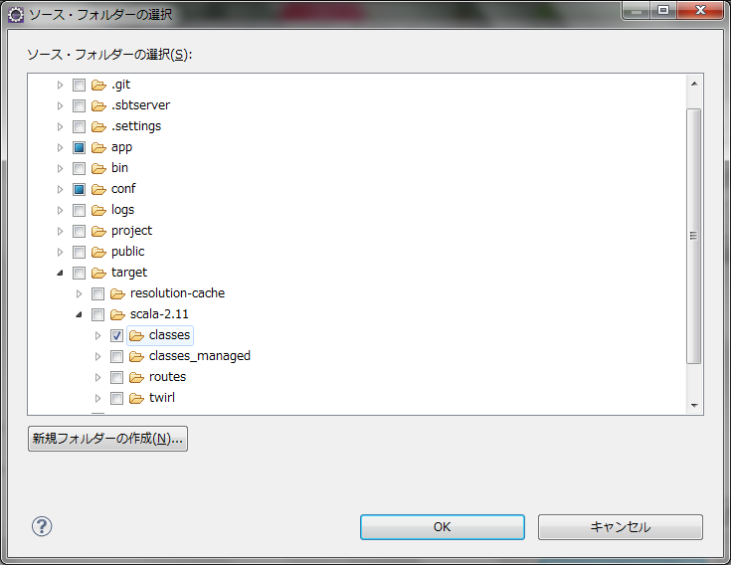Screen dimensions: 731x565
Task: Expand the public folder node
Action: point(60,253)
